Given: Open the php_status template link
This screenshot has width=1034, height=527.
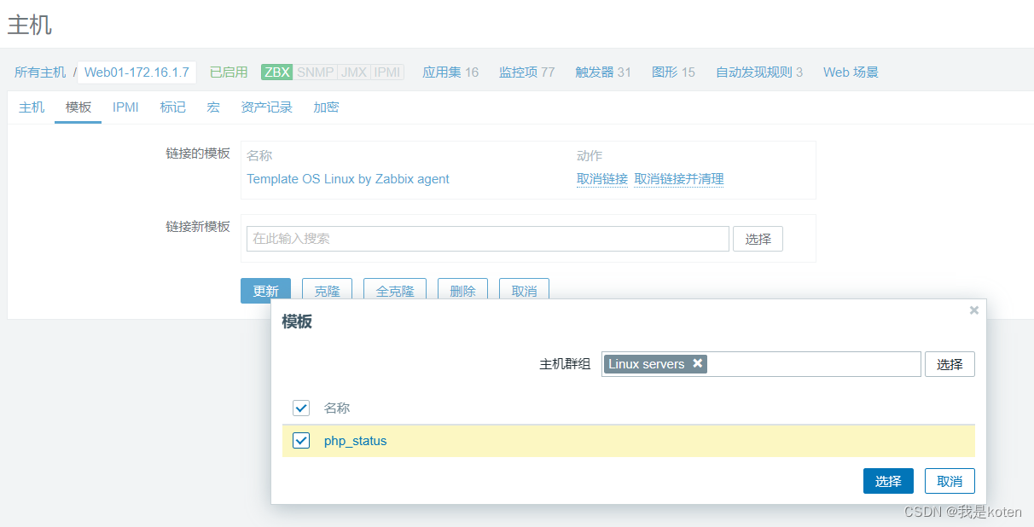Looking at the screenshot, I should click(x=355, y=441).
